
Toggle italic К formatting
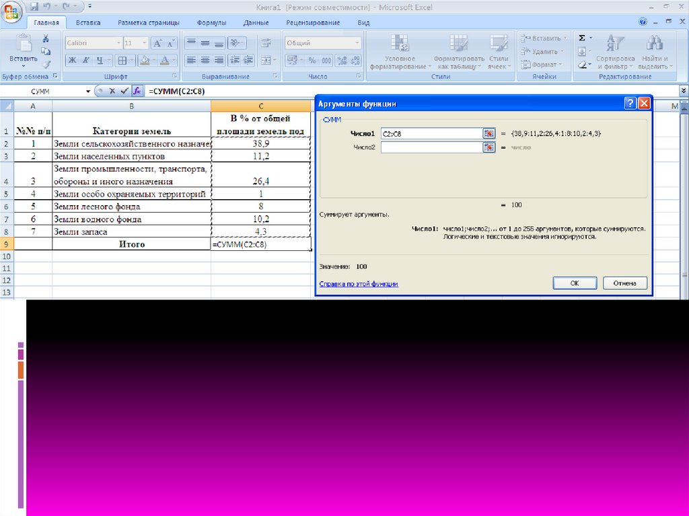pyautogui.click(x=86, y=61)
